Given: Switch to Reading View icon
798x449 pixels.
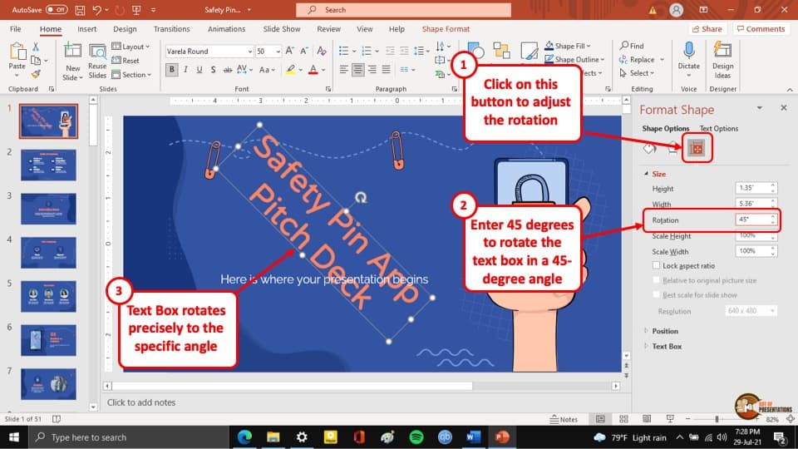Looking at the screenshot, I should (x=647, y=419).
